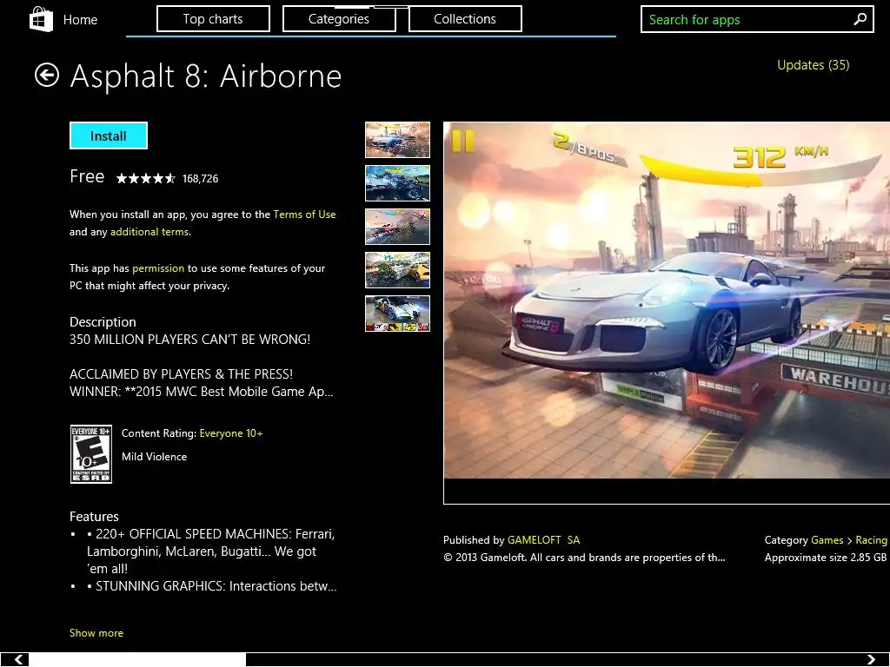Select the fifth screenshot thumbnail
Screen dimensions: 890x667
[x=397, y=313]
